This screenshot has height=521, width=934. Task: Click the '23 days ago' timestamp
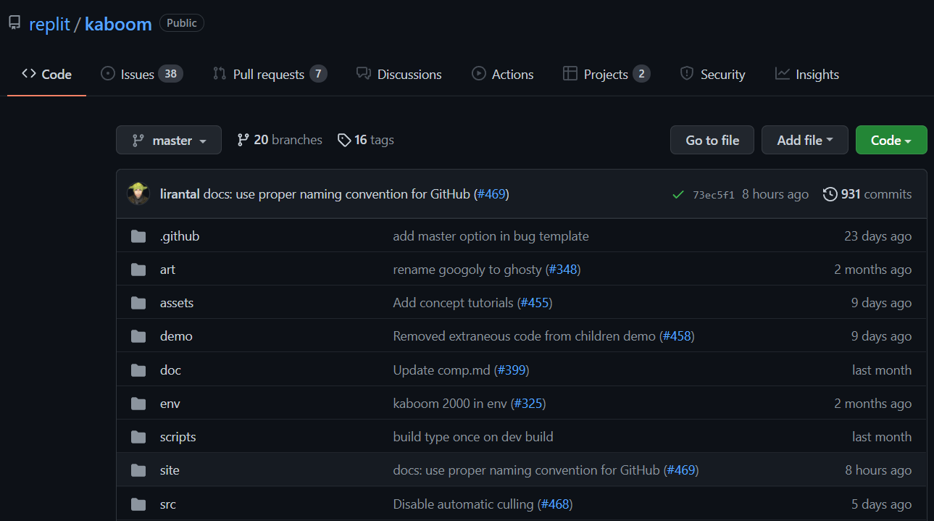click(x=878, y=236)
